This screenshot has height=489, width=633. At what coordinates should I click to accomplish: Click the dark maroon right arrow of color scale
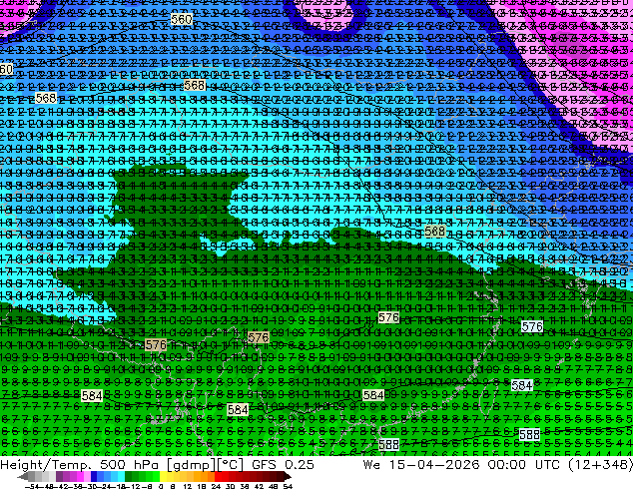288,476
